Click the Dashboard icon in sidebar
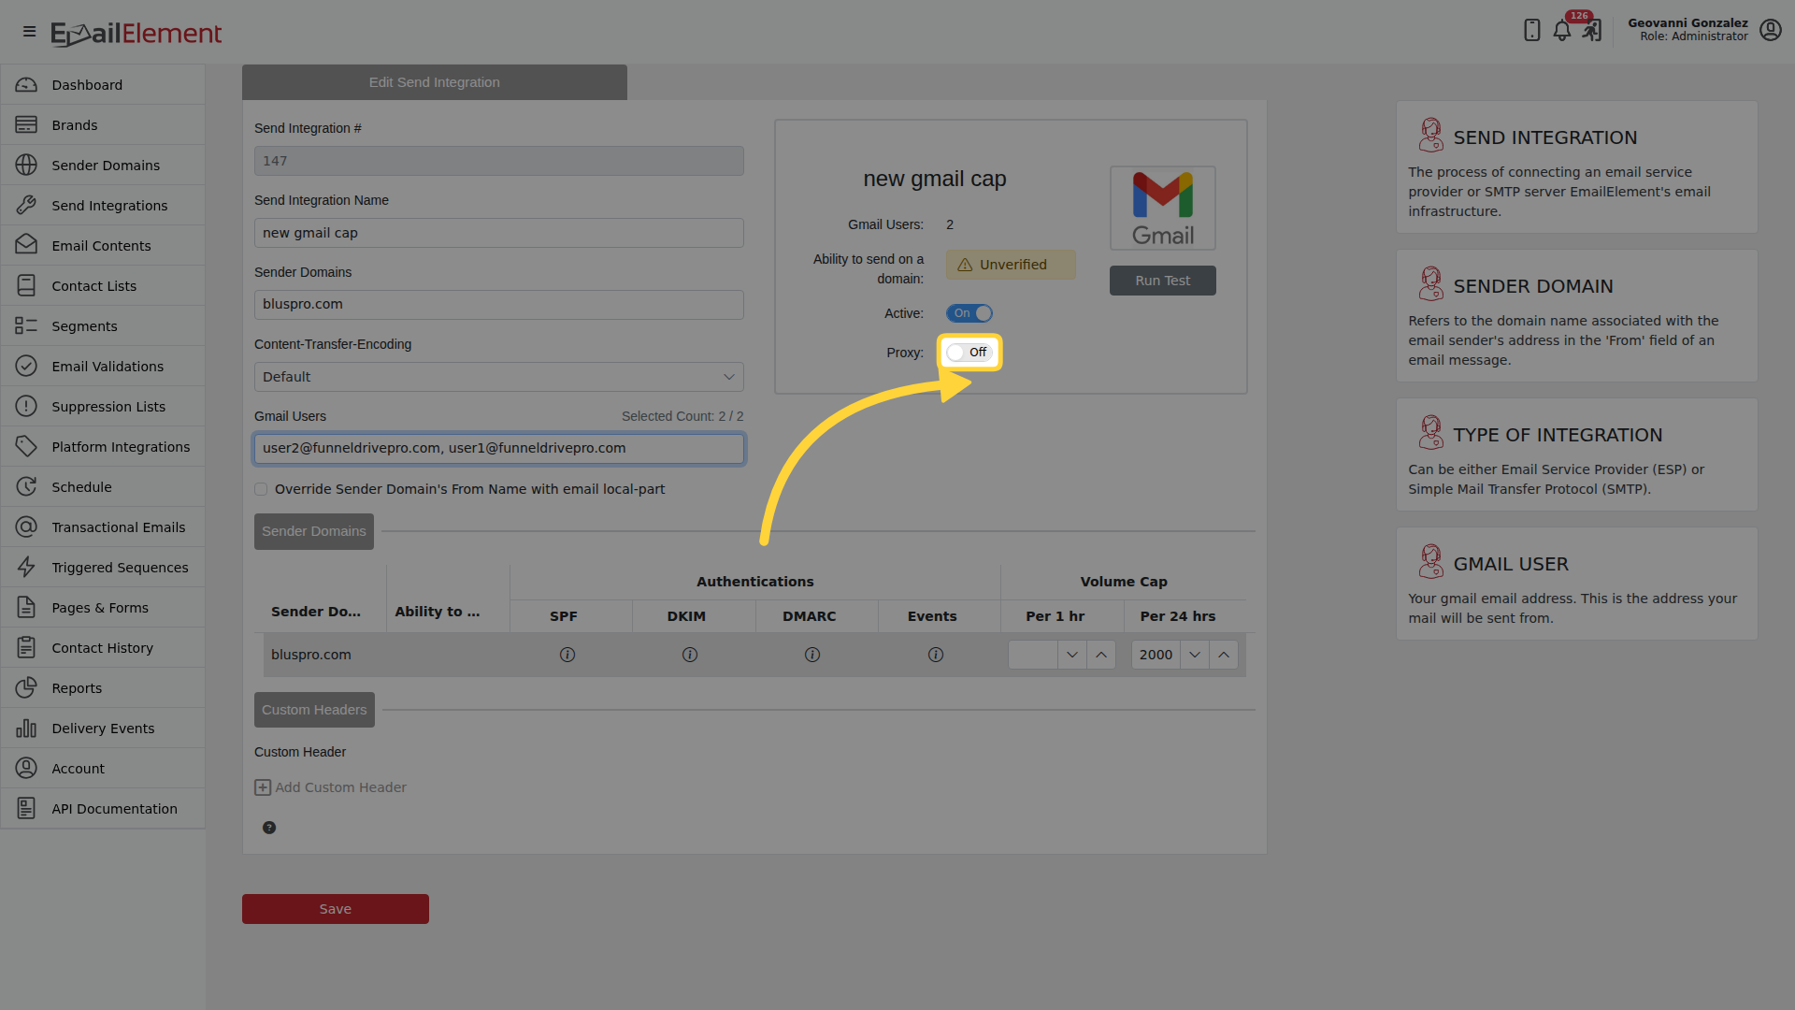 coord(26,85)
